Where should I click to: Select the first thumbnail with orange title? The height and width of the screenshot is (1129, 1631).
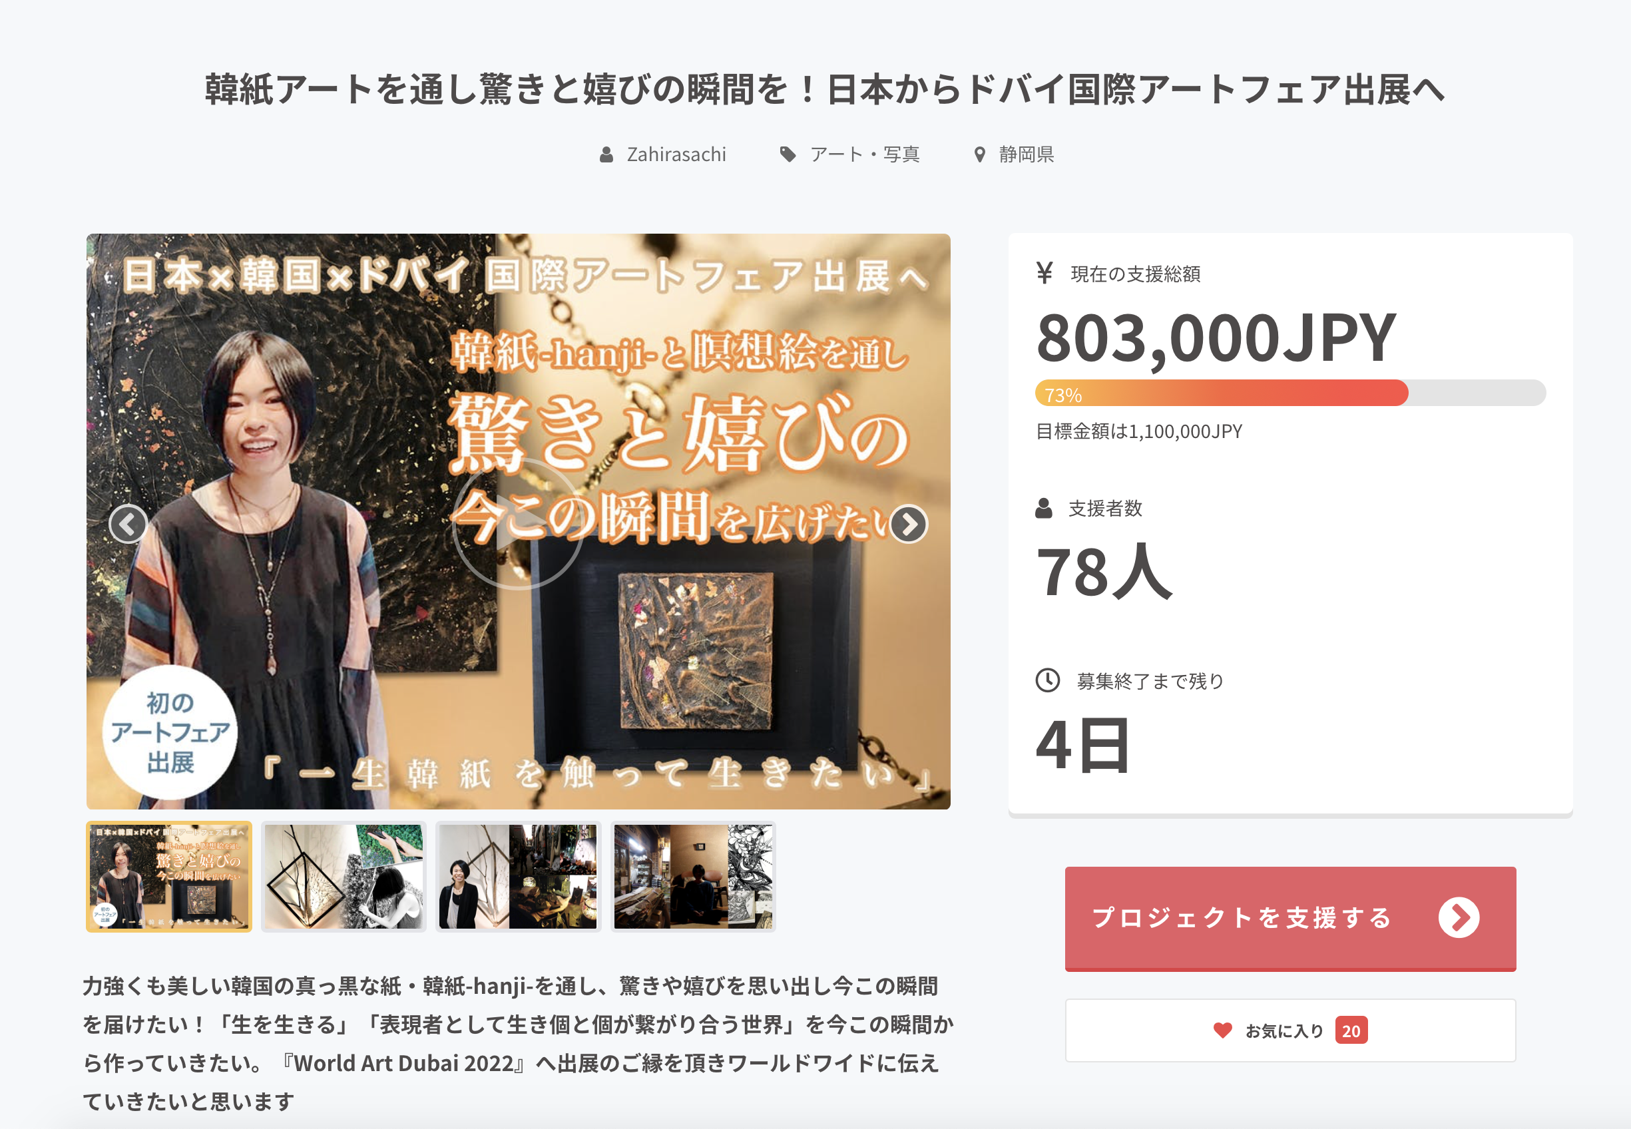coord(169,877)
